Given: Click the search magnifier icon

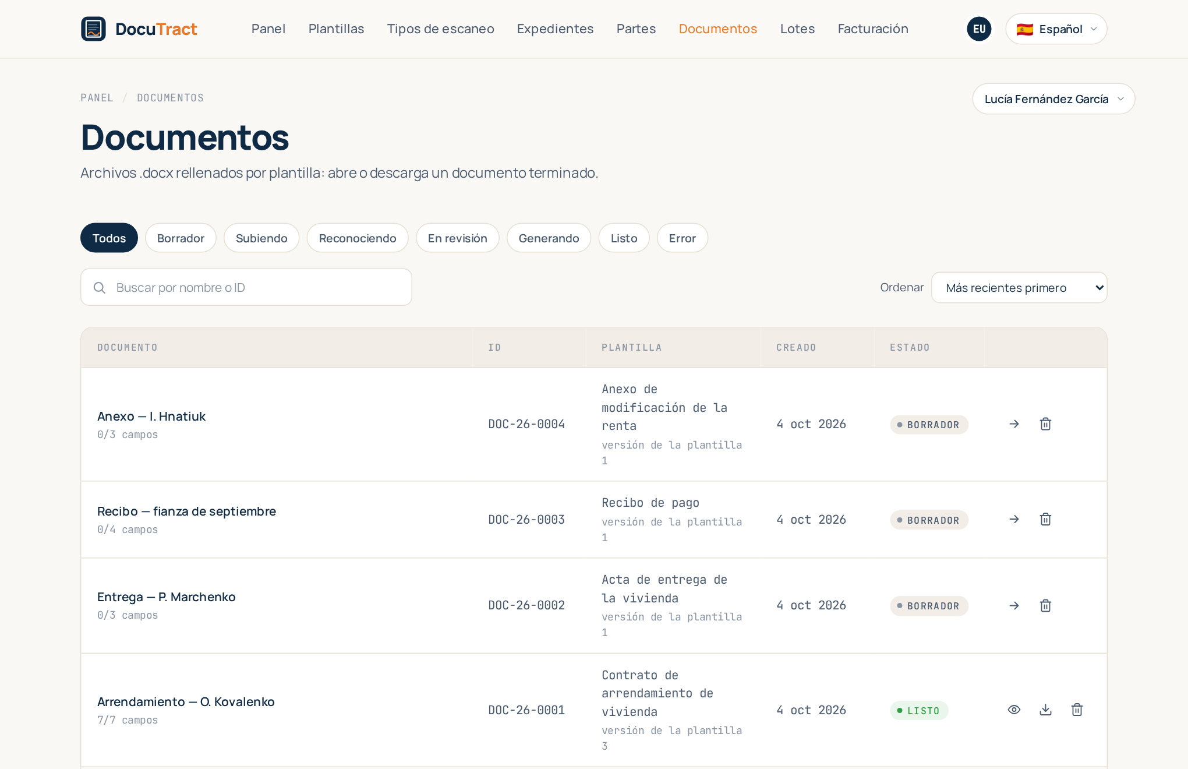Looking at the screenshot, I should [x=100, y=288].
